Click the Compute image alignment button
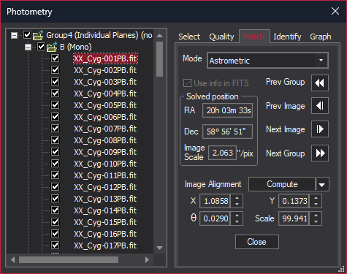Screen dimensions: 347x274 point(282,184)
